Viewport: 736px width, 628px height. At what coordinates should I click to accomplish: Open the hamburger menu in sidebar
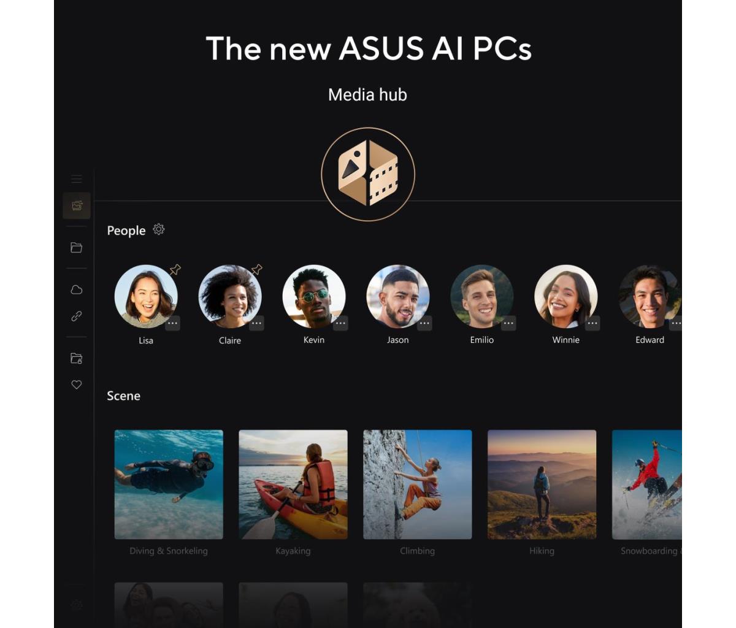coord(77,179)
